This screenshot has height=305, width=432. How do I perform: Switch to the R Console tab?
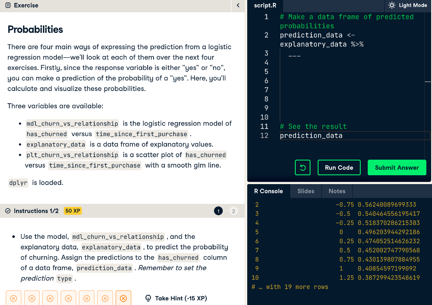coord(268,191)
